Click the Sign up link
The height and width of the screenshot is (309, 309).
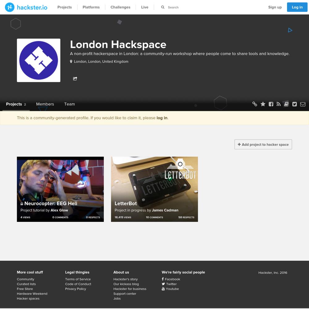(275, 7)
